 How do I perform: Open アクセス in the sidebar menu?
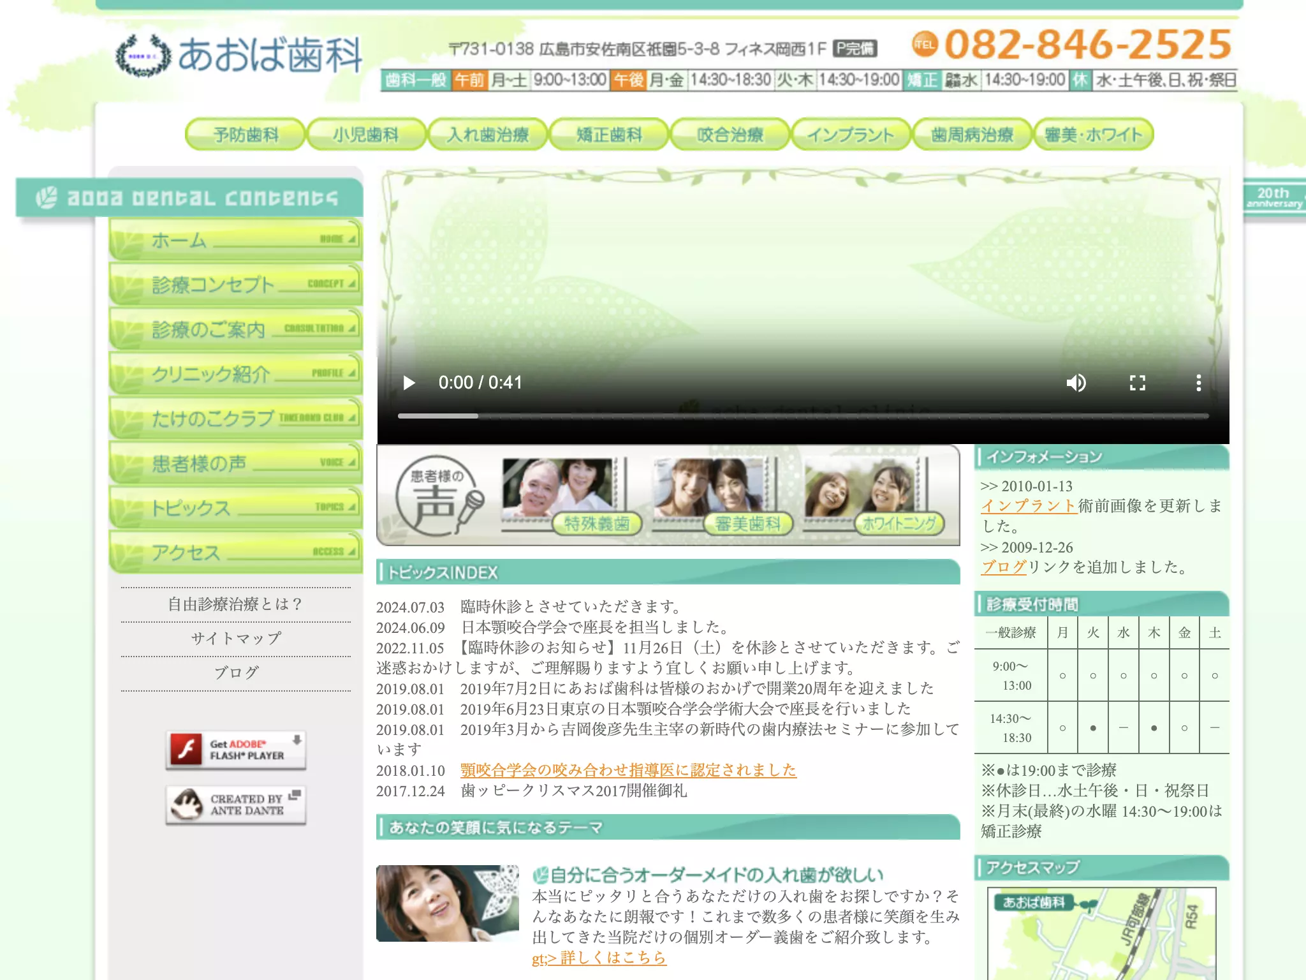point(235,553)
